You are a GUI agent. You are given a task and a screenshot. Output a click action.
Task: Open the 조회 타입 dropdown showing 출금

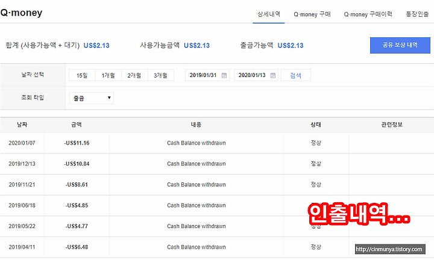[92, 98]
